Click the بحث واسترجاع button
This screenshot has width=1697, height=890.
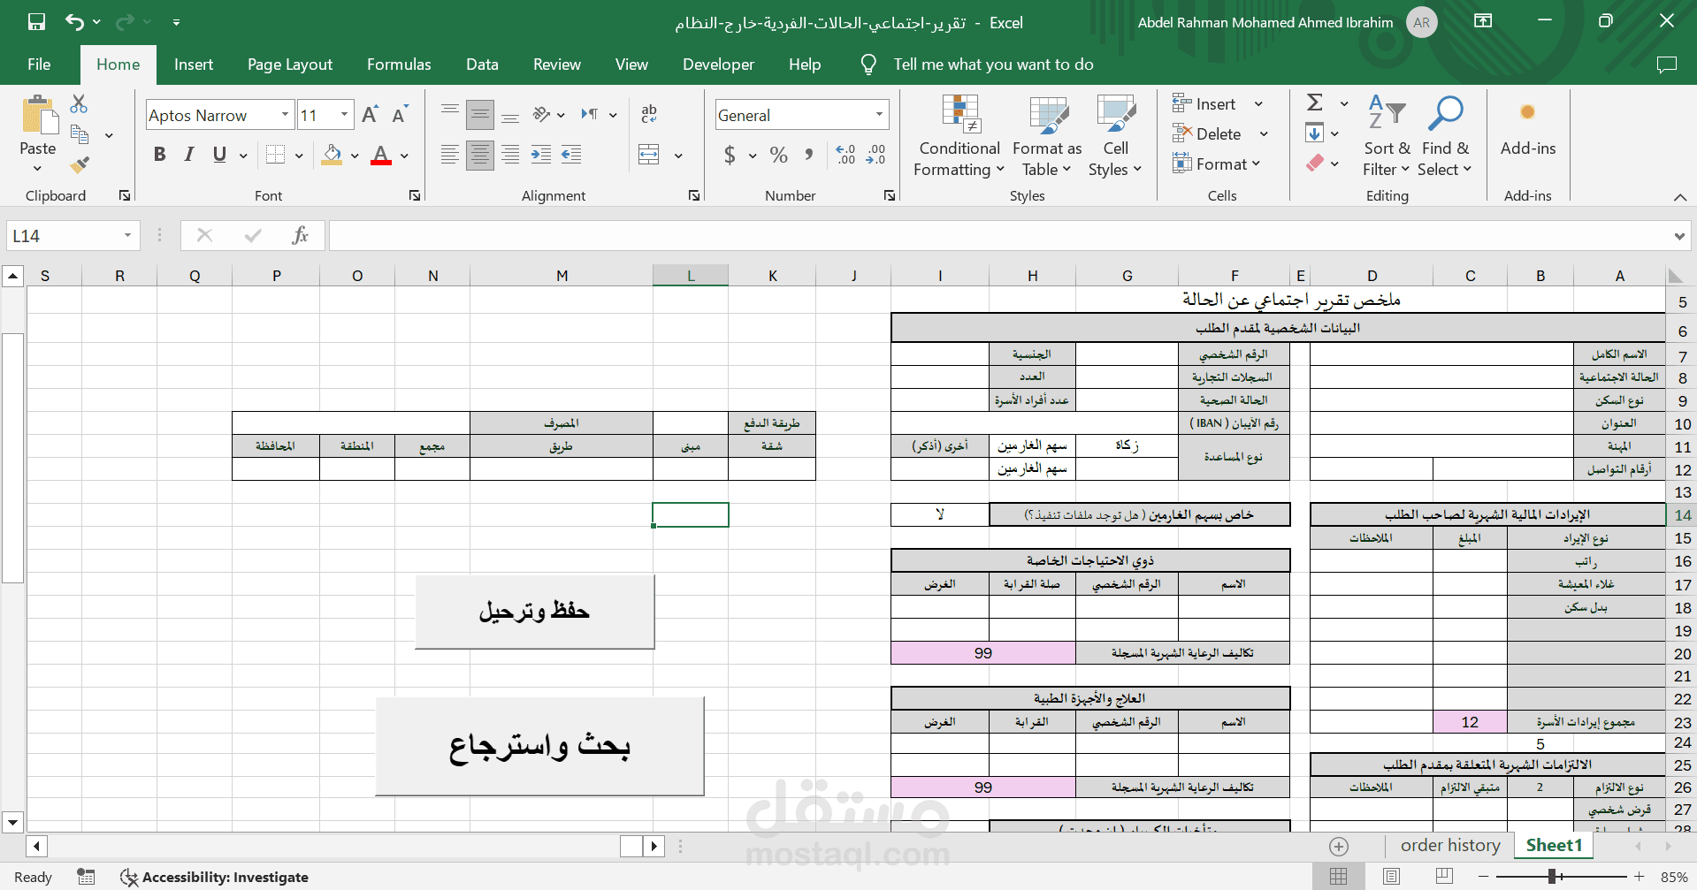coord(539,745)
